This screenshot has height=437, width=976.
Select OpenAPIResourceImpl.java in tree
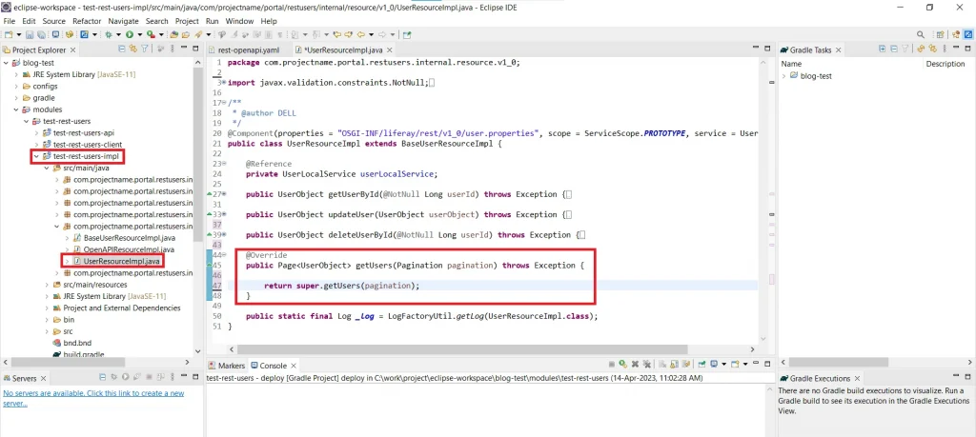tap(129, 249)
